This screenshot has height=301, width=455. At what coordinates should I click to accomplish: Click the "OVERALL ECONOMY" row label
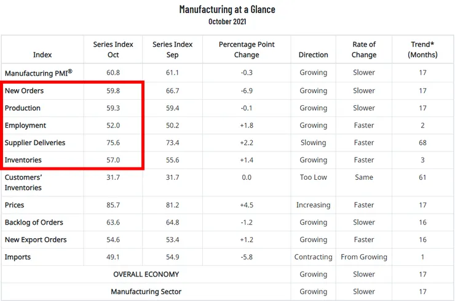(146, 274)
